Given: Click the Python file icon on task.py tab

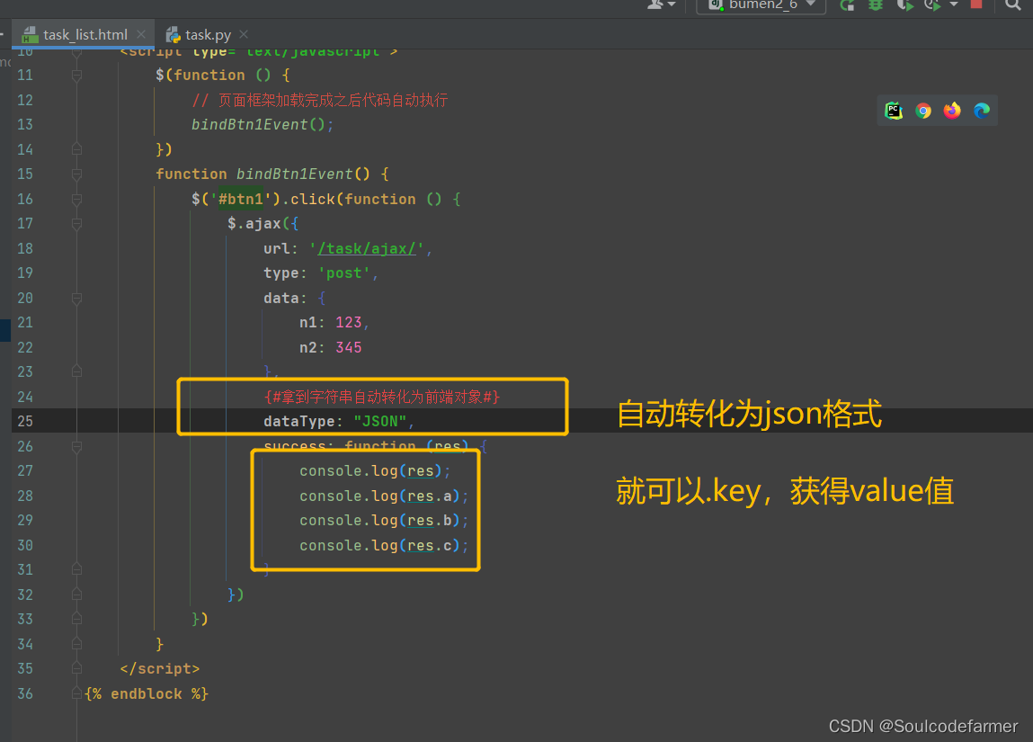Looking at the screenshot, I should tap(173, 35).
